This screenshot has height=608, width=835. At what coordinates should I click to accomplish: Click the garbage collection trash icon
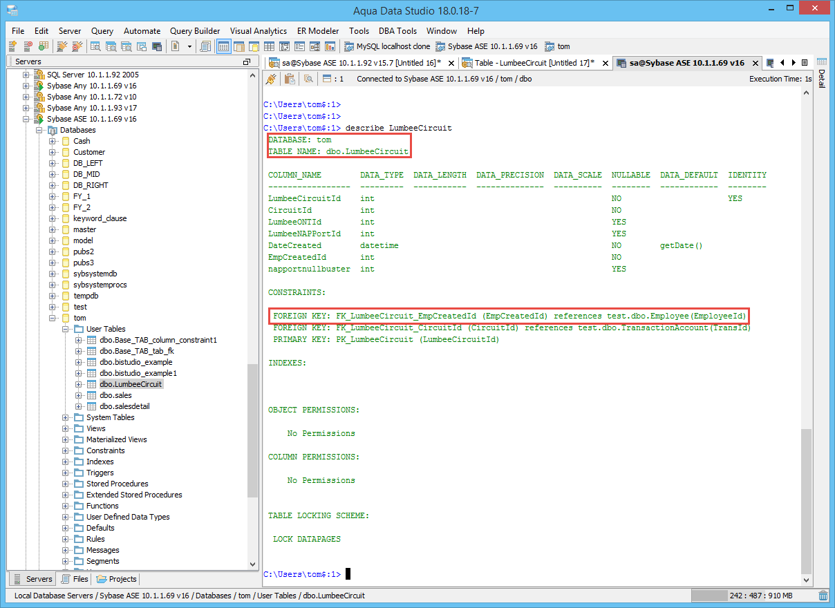point(823,596)
